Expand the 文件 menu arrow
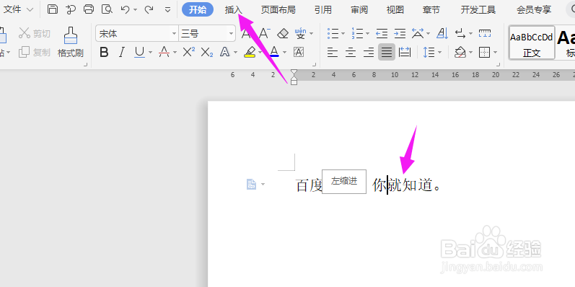Screen dimensions: 575x287 30,9
